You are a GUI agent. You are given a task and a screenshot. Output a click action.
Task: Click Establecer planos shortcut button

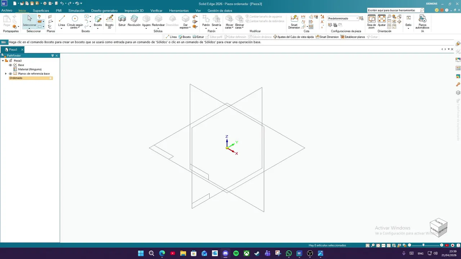[353, 37]
